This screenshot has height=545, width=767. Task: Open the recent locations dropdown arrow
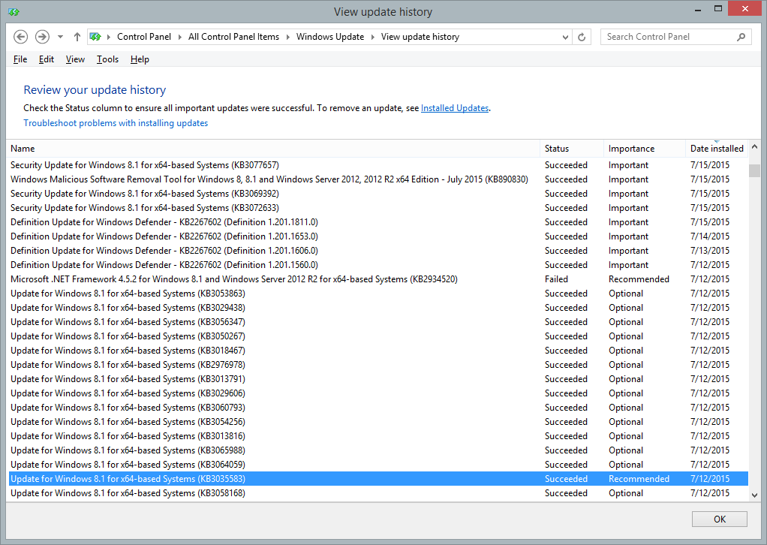pos(60,37)
